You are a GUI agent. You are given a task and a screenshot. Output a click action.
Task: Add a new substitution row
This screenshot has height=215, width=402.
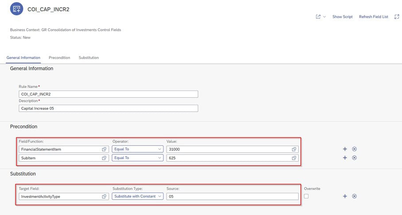pos(345,196)
